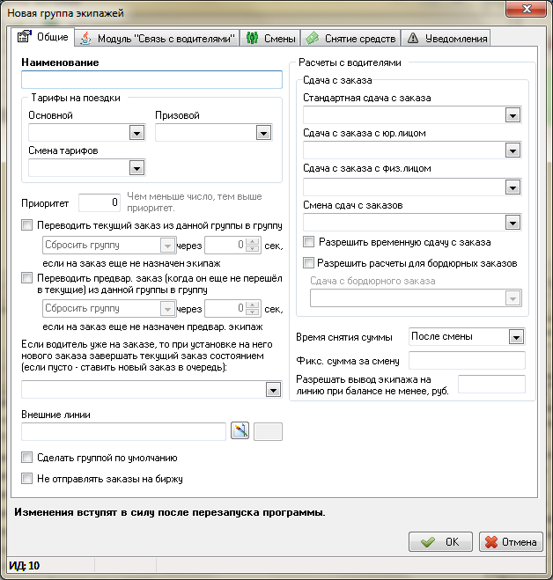Go to the Уведомления tab
The height and width of the screenshot is (580, 553).
point(445,38)
